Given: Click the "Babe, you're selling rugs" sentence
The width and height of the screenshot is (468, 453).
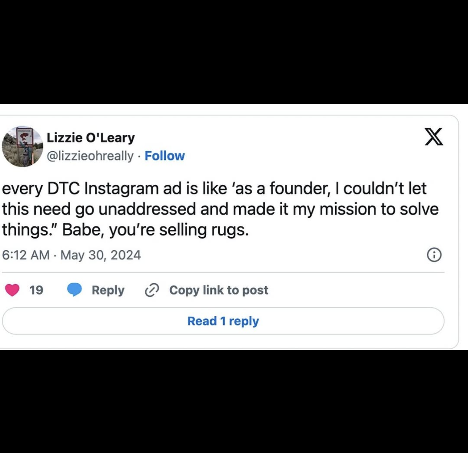Looking at the screenshot, I should coord(156,230).
